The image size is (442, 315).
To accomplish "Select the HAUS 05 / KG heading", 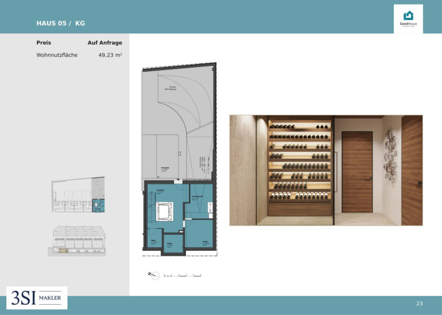I will 61,23.
